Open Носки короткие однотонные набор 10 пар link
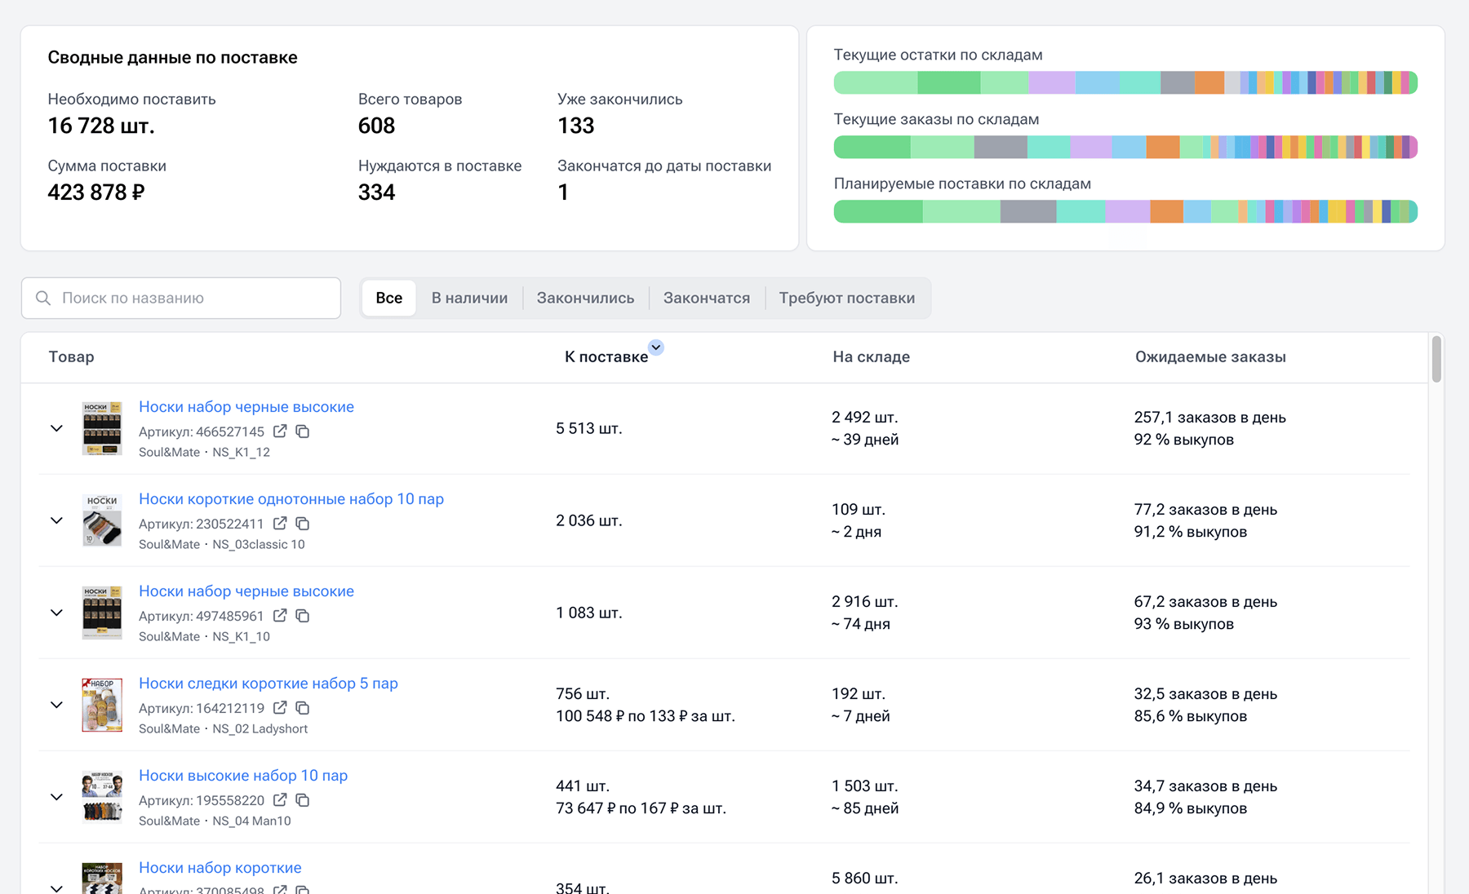The width and height of the screenshot is (1469, 894). point(291,498)
